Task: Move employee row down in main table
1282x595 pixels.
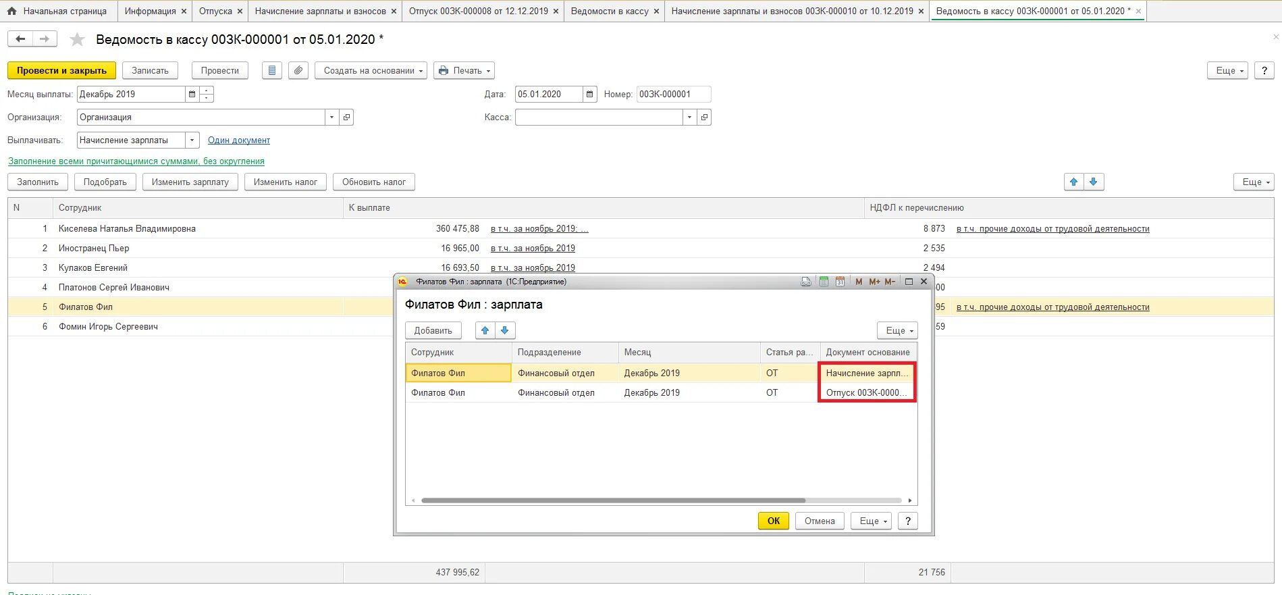Action: point(1094,182)
